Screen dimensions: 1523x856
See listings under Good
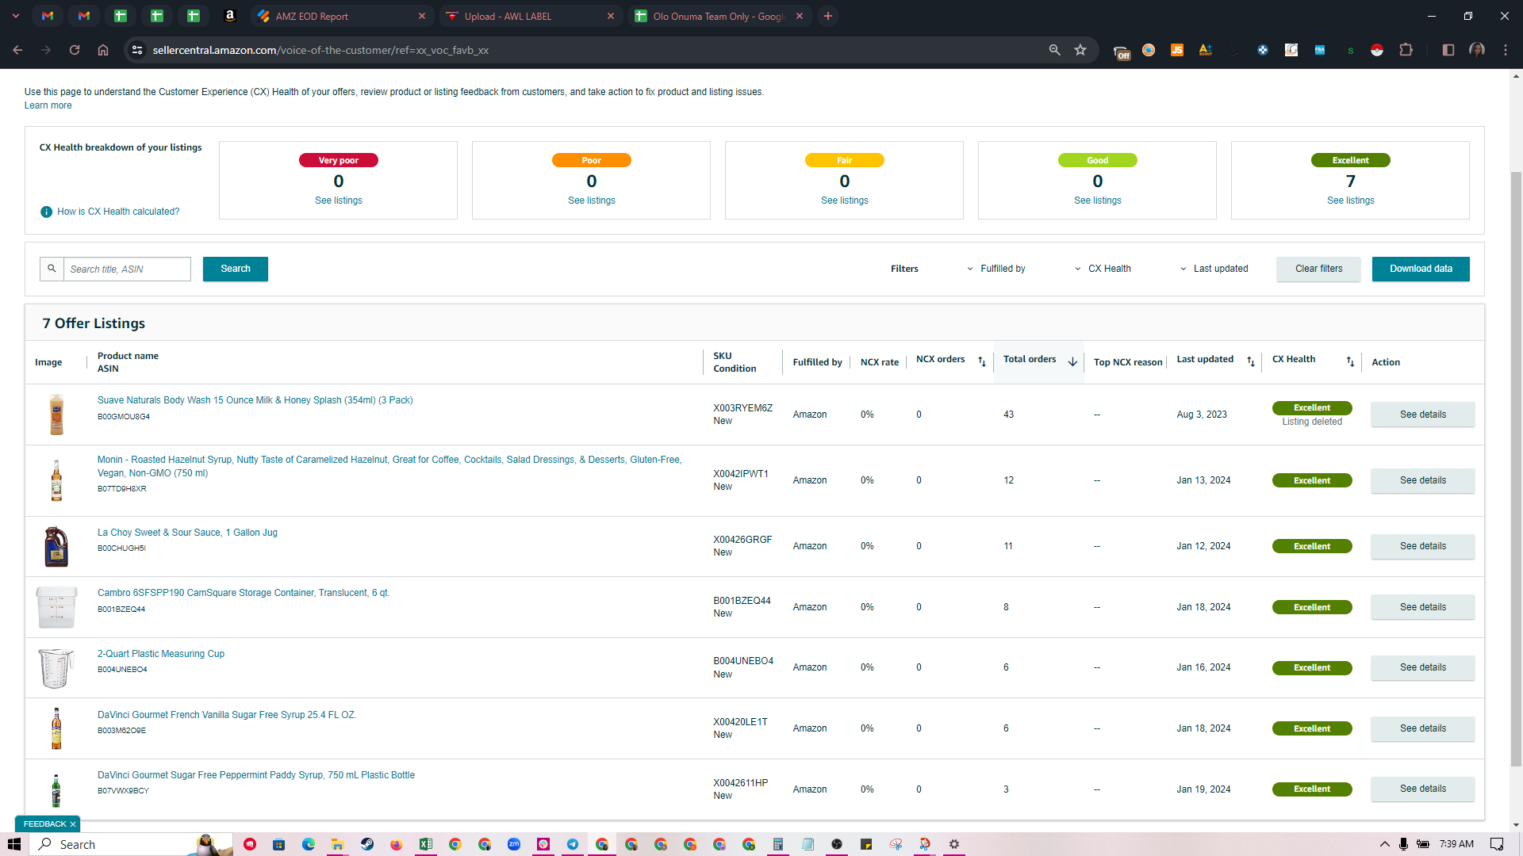coord(1097,201)
